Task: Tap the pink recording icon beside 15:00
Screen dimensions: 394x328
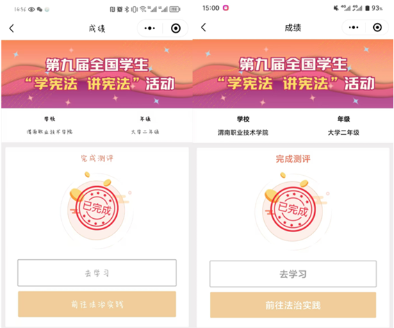Action: pyautogui.click(x=226, y=8)
